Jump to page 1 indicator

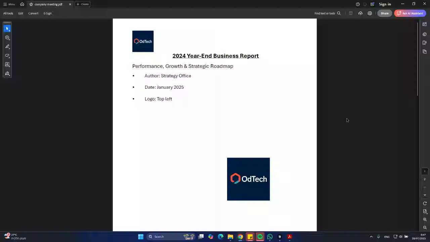[425, 171]
